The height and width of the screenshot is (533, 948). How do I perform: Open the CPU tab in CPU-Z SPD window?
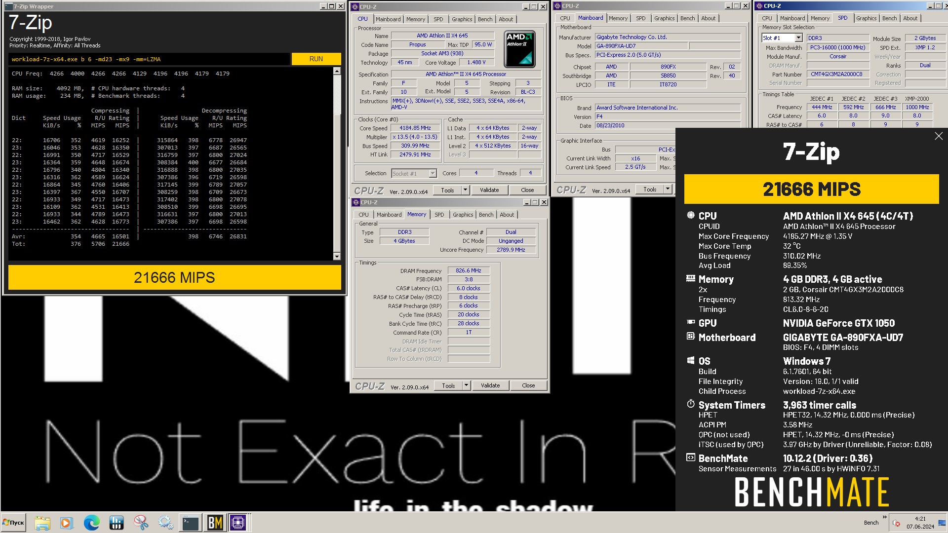coord(767,18)
